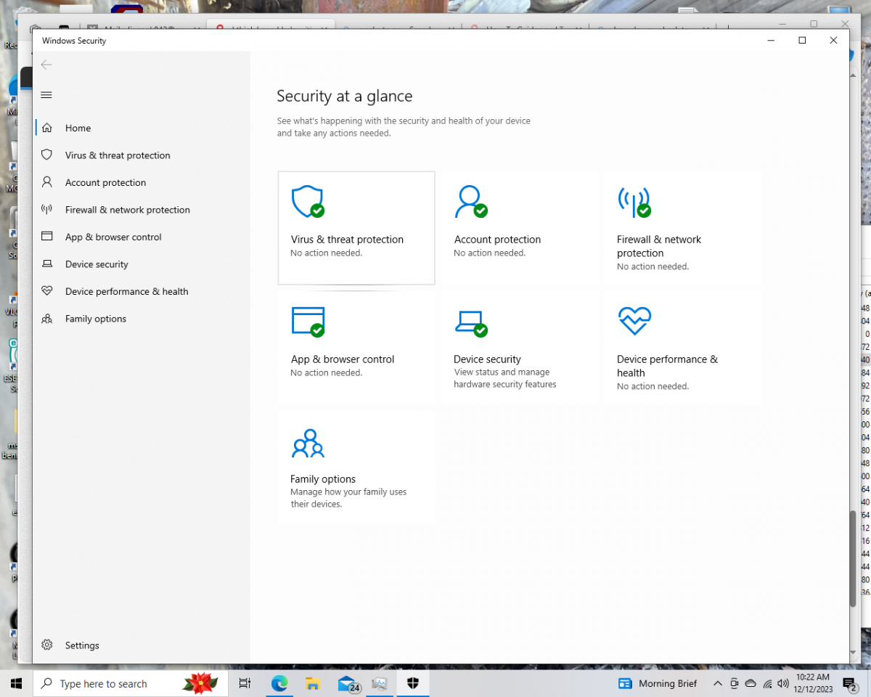Show hidden system tray icons

point(718,683)
